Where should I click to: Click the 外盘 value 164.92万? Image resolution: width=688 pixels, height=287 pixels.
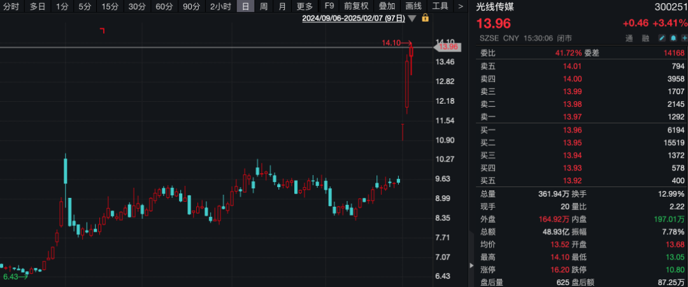[554, 219]
